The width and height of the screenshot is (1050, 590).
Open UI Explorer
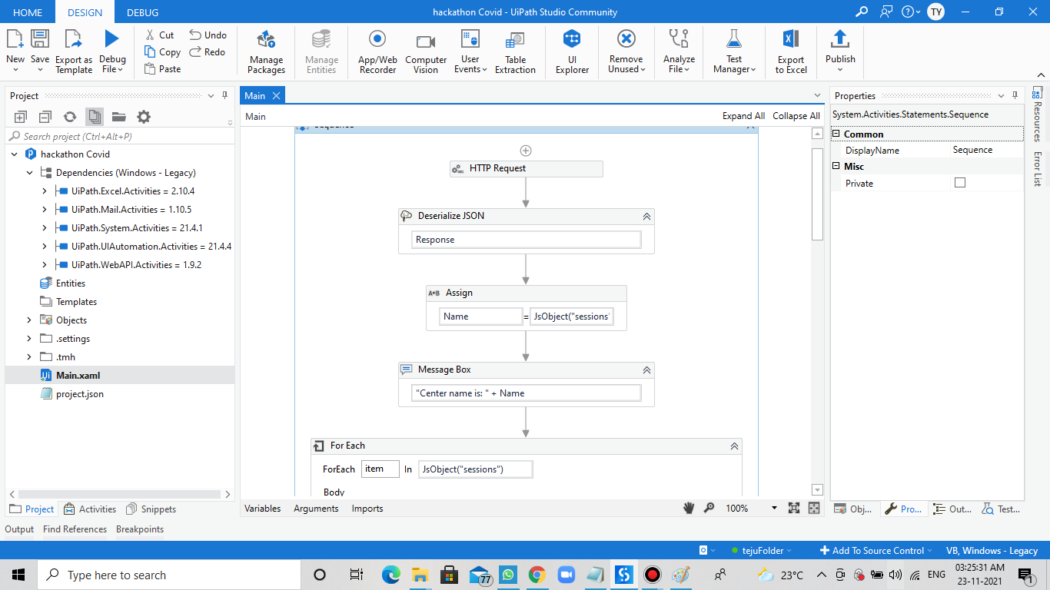click(572, 51)
